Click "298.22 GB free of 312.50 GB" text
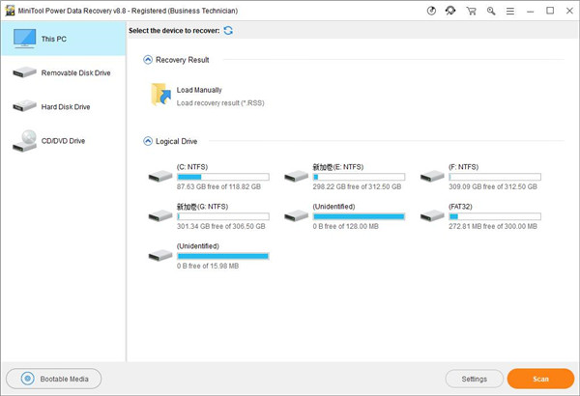Screen dimensions: 580x396 coord(357,186)
